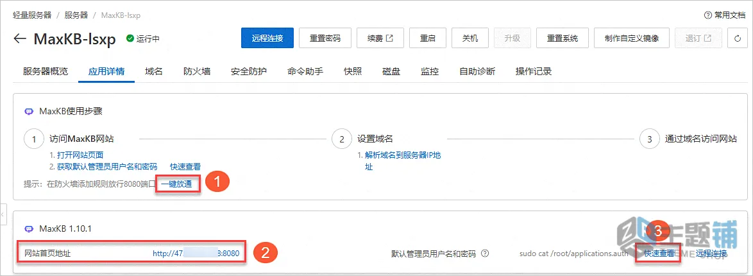Image resolution: width=753 pixels, height=276 pixels.
Task: Switch to the 磁盘 tab
Action: coord(391,72)
